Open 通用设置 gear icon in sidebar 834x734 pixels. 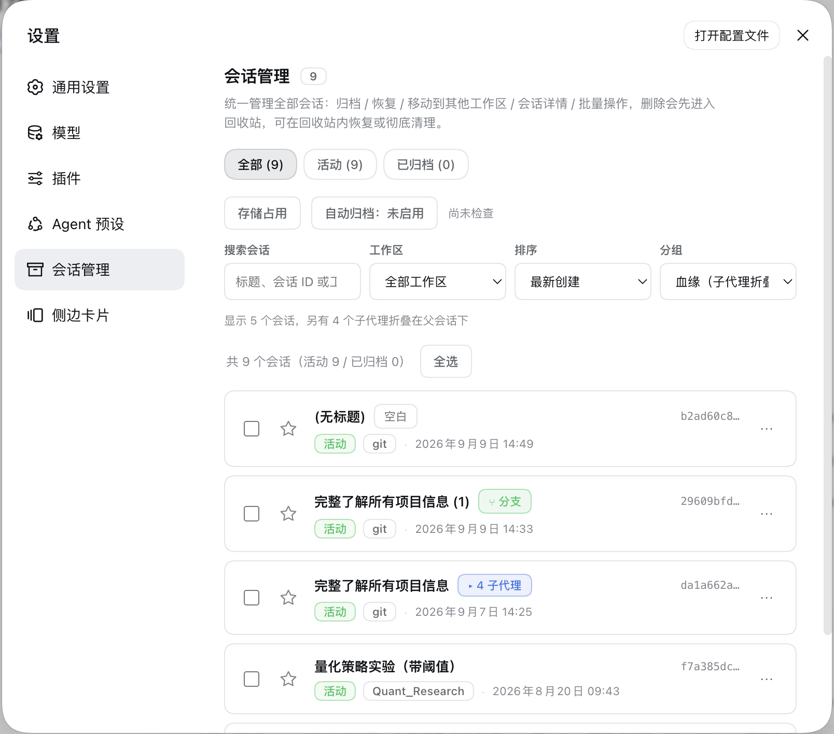pyautogui.click(x=35, y=87)
